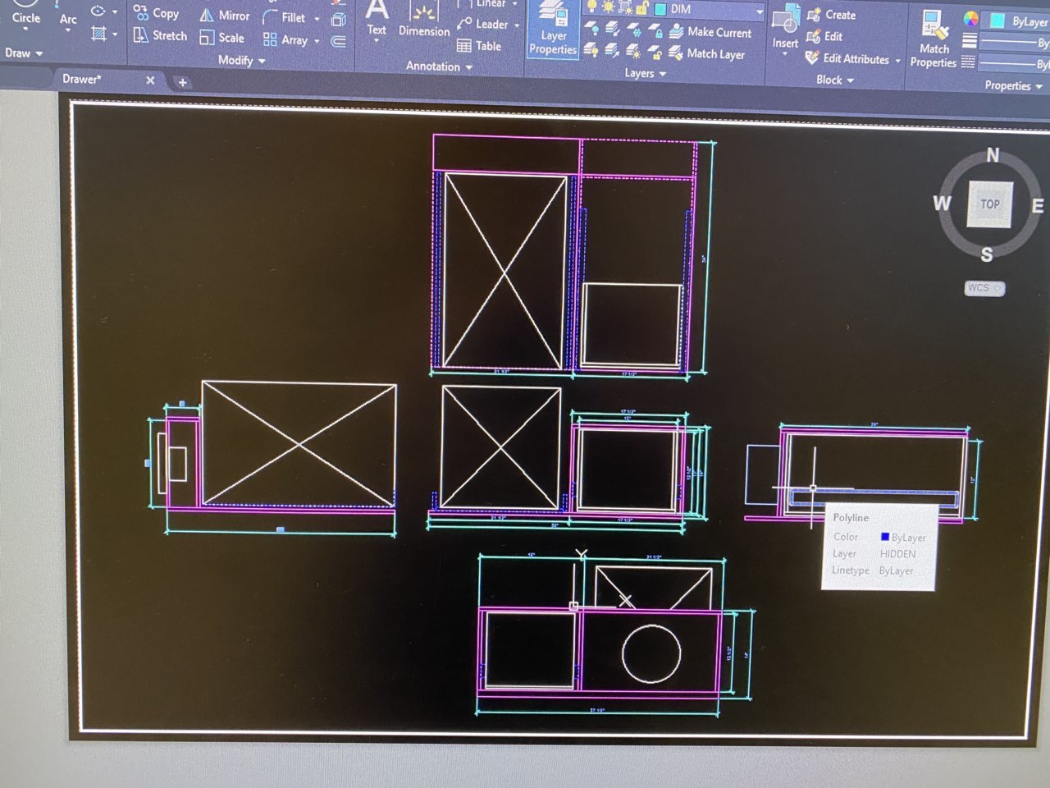The width and height of the screenshot is (1050, 788).
Task: Click Make Current layer tool
Action: coord(710,32)
